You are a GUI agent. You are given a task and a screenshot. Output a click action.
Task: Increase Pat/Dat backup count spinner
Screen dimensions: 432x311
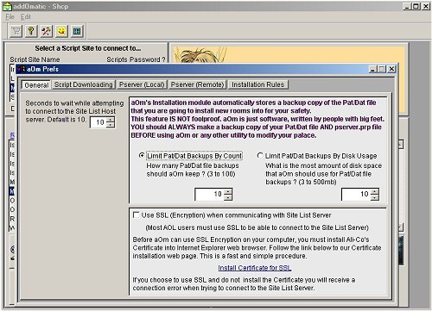[x=228, y=191]
